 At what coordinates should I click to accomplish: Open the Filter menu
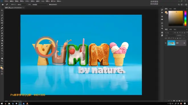38,1
